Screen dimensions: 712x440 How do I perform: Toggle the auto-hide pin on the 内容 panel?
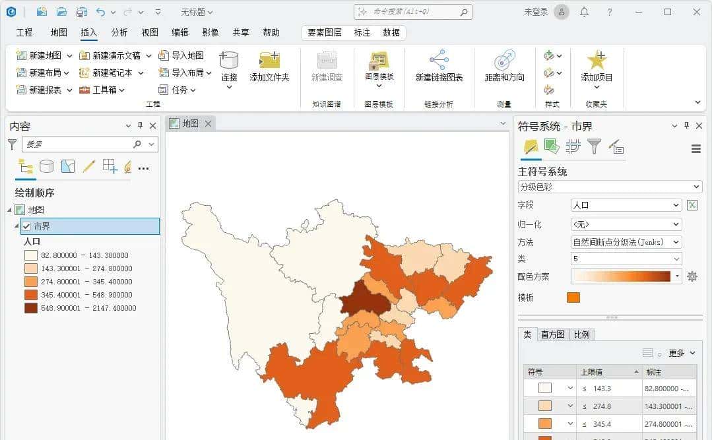click(x=140, y=125)
